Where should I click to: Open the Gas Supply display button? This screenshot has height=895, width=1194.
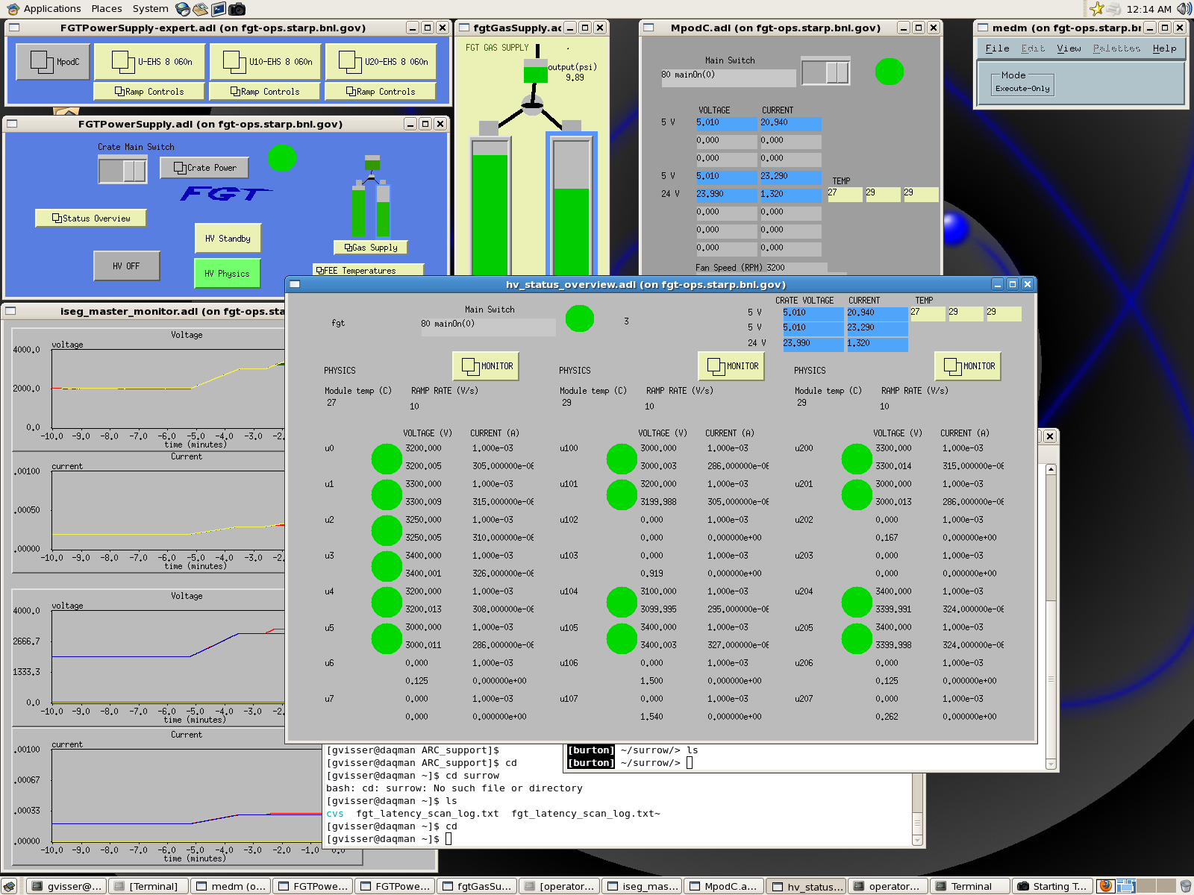click(x=371, y=247)
